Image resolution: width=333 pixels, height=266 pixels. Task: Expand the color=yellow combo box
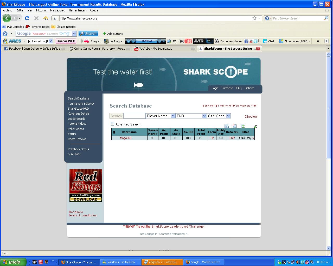51,41
